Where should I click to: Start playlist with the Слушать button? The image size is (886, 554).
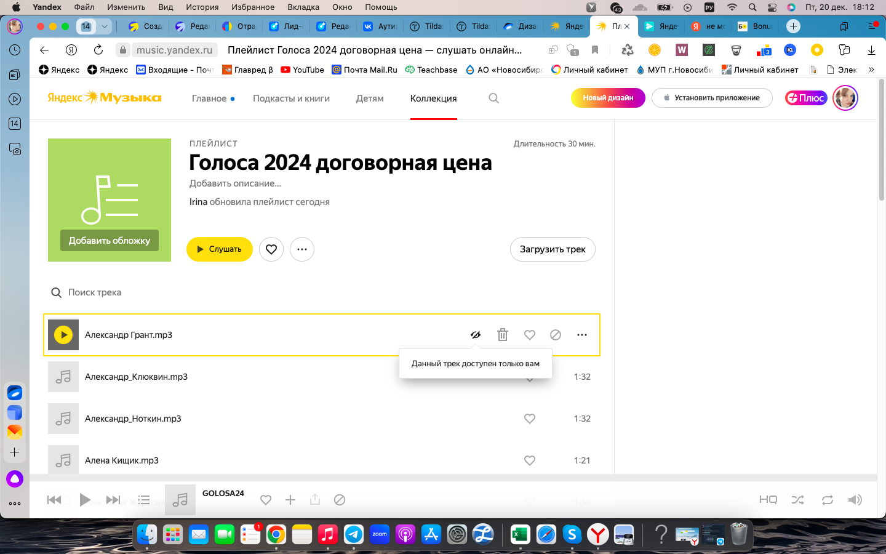[220, 249]
